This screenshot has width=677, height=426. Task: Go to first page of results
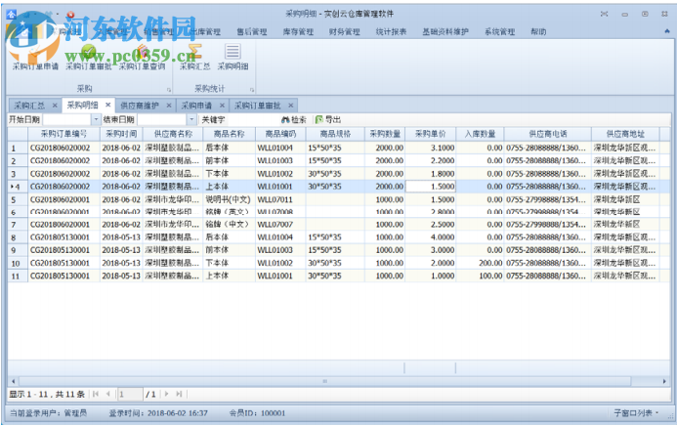click(x=96, y=394)
